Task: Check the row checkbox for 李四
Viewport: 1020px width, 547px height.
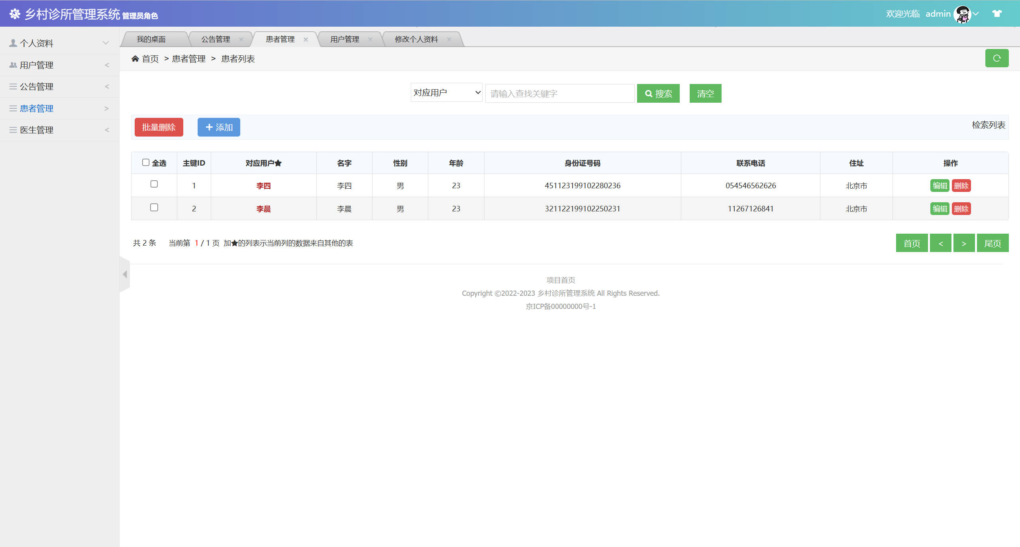Action: [x=154, y=184]
